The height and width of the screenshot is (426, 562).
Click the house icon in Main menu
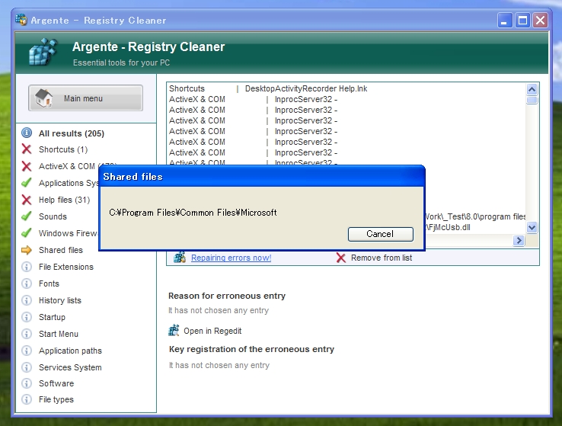[x=43, y=98]
